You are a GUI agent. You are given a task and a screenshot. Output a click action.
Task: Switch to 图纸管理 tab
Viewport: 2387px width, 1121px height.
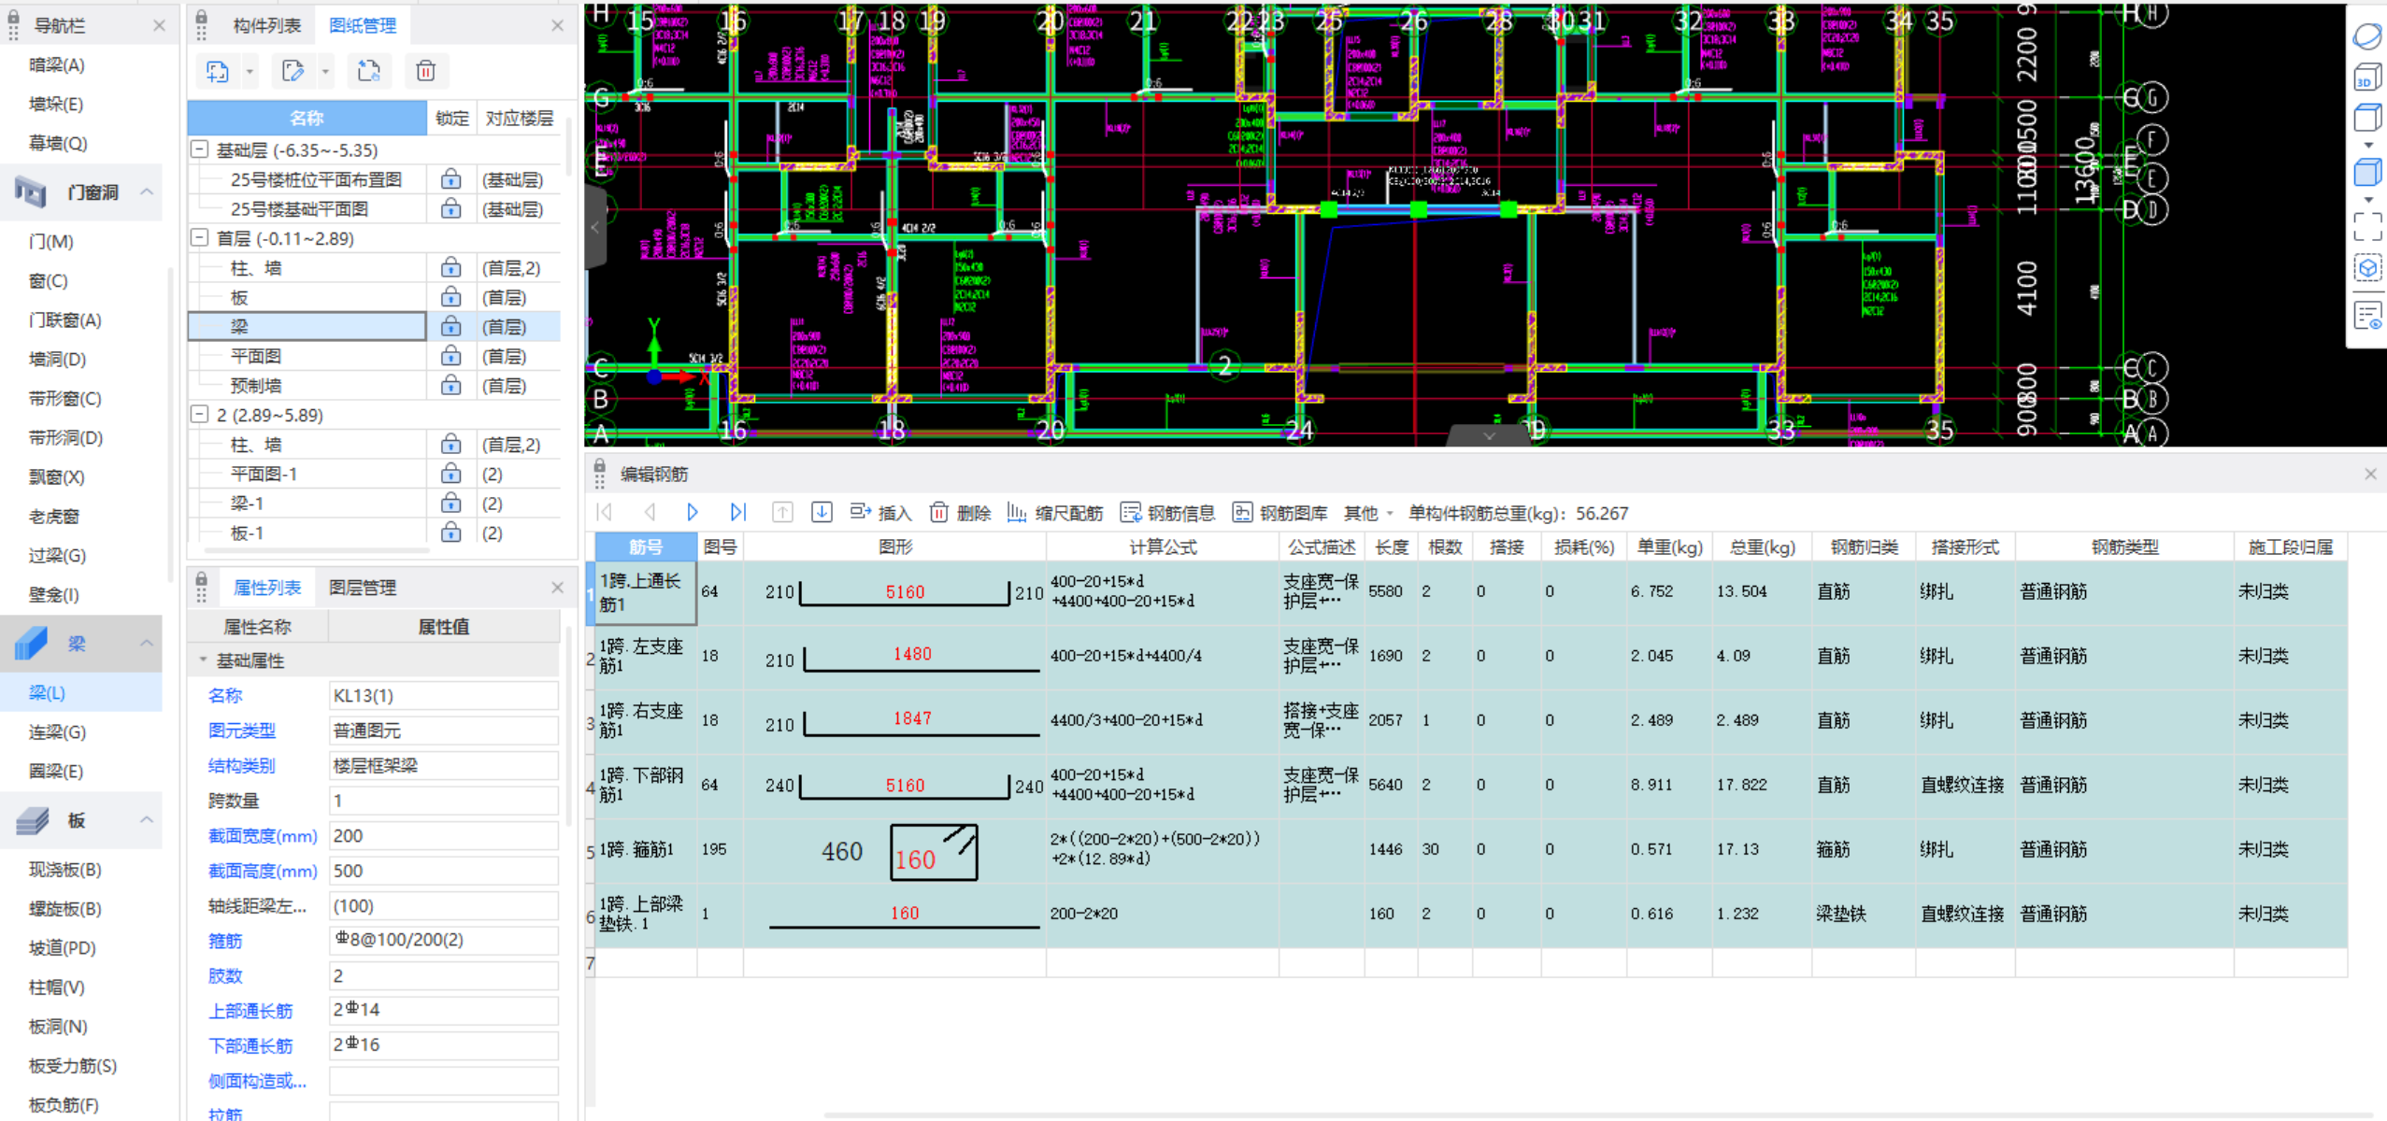[363, 25]
